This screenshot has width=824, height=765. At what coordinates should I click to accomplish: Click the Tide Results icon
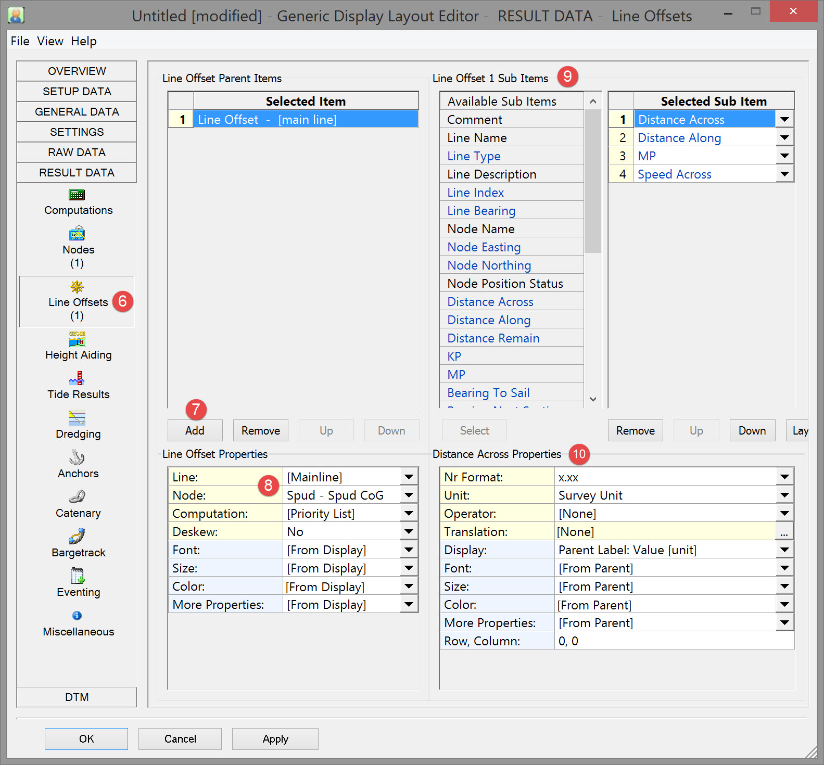[x=77, y=378]
